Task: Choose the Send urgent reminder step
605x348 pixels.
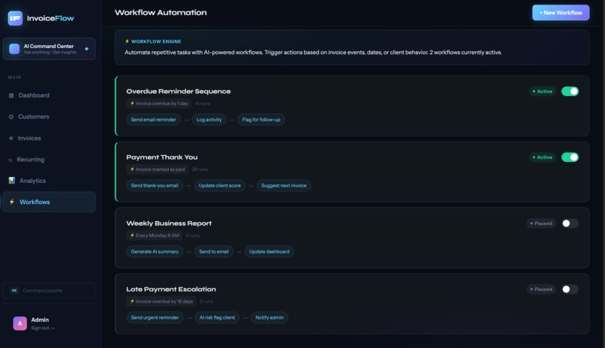Action: (x=155, y=317)
